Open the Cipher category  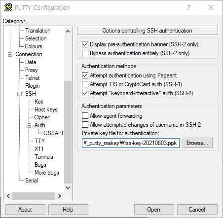coord(41,117)
